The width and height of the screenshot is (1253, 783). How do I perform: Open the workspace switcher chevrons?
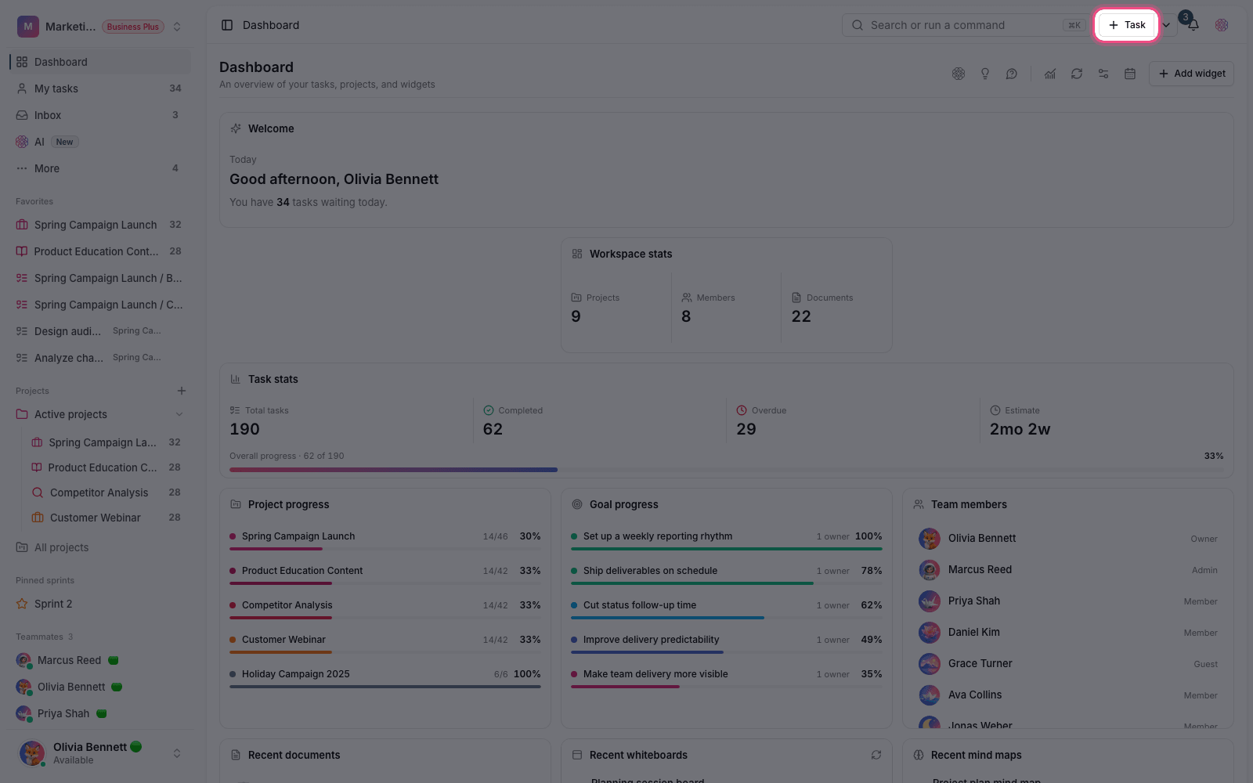tap(177, 27)
